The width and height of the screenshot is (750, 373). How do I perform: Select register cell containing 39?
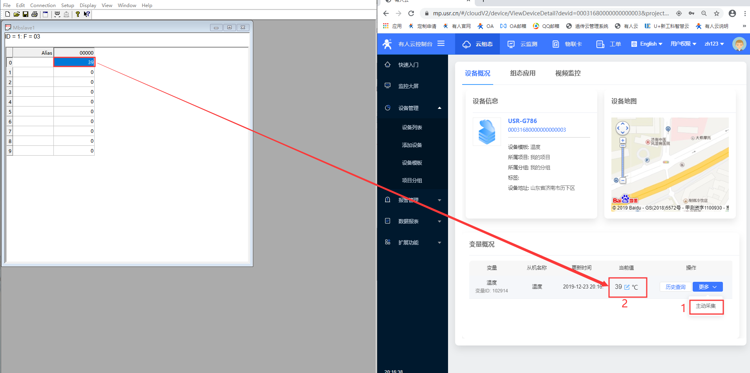click(74, 62)
